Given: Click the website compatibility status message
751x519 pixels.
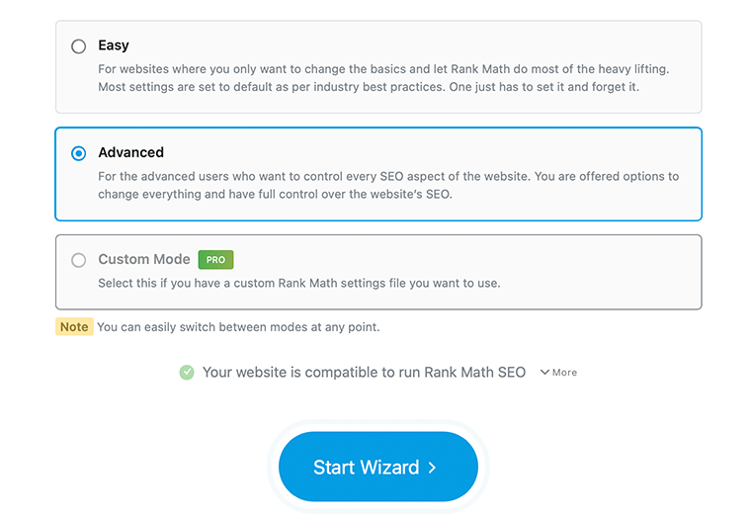Looking at the screenshot, I should point(364,373).
